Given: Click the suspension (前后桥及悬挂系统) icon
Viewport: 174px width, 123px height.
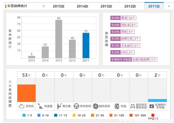Looking at the screenshot, I should 133,106.
